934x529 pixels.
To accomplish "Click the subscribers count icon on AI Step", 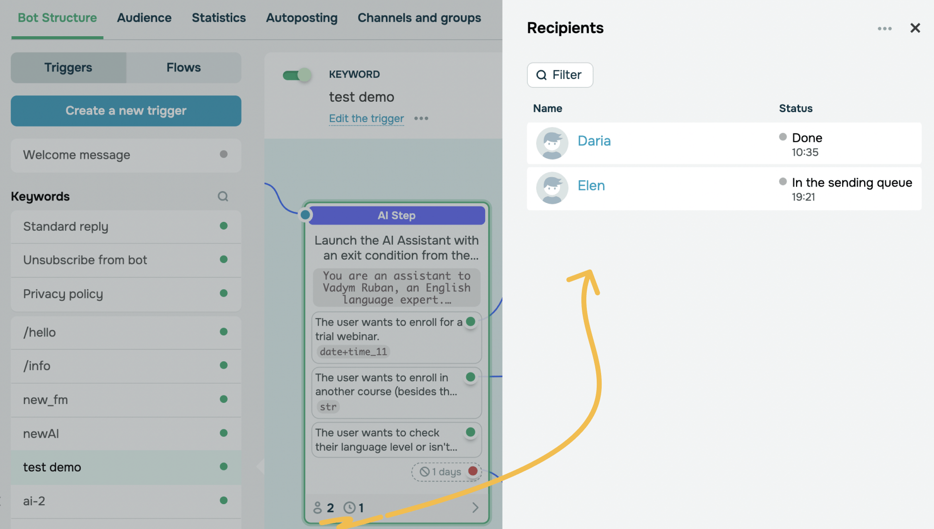I will [x=318, y=508].
